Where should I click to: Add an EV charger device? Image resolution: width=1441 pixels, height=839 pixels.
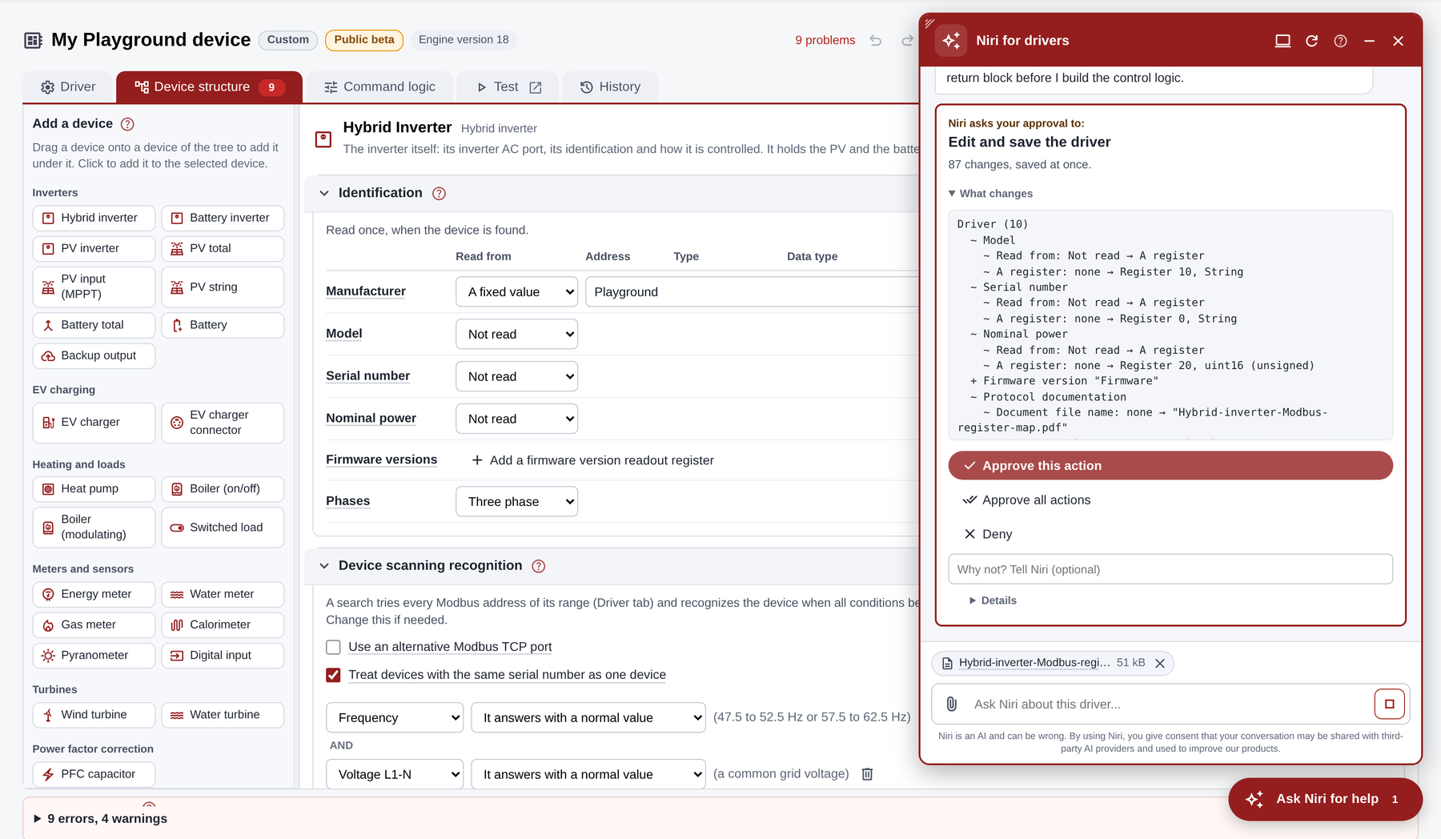[94, 423]
